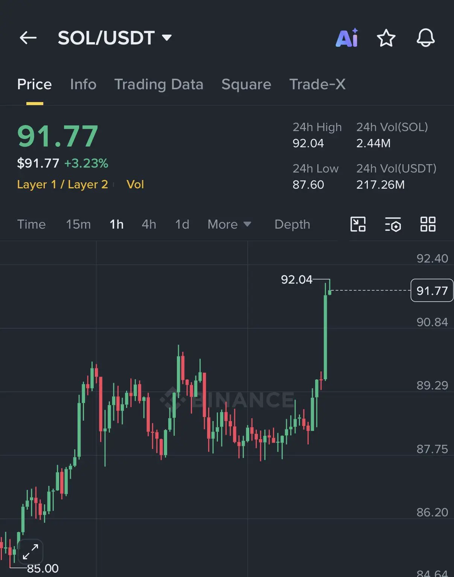454x577 pixels.
Task: Tap the 24h Vol(SOL) value 2.44M
Action: pos(373,143)
